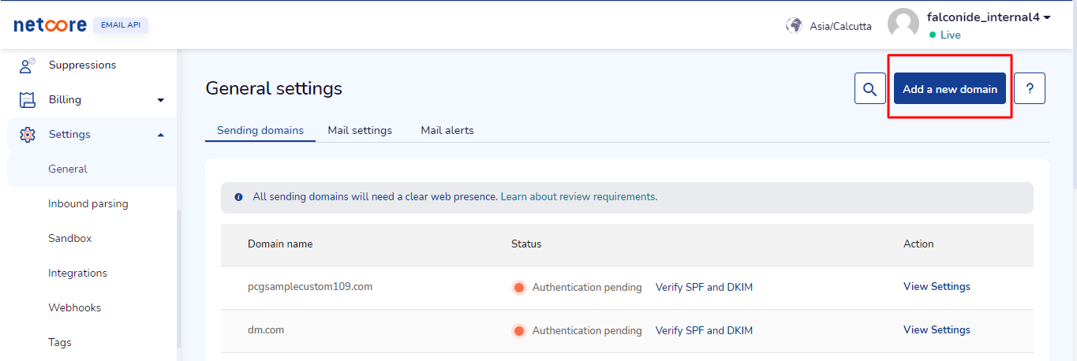Click the Settings gear icon in sidebar
1077x361 pixels.
[28, 134]
